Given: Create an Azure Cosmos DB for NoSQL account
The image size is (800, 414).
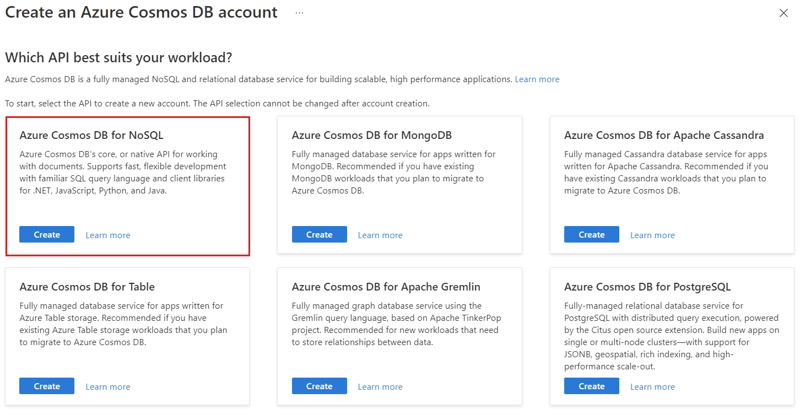Looking at the screenshot, I should (x=47, y=234).
